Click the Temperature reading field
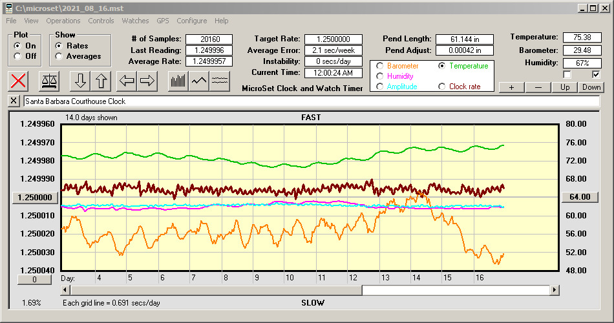The height and width of the screenshot is (323, 614). (x=582, y=37)
